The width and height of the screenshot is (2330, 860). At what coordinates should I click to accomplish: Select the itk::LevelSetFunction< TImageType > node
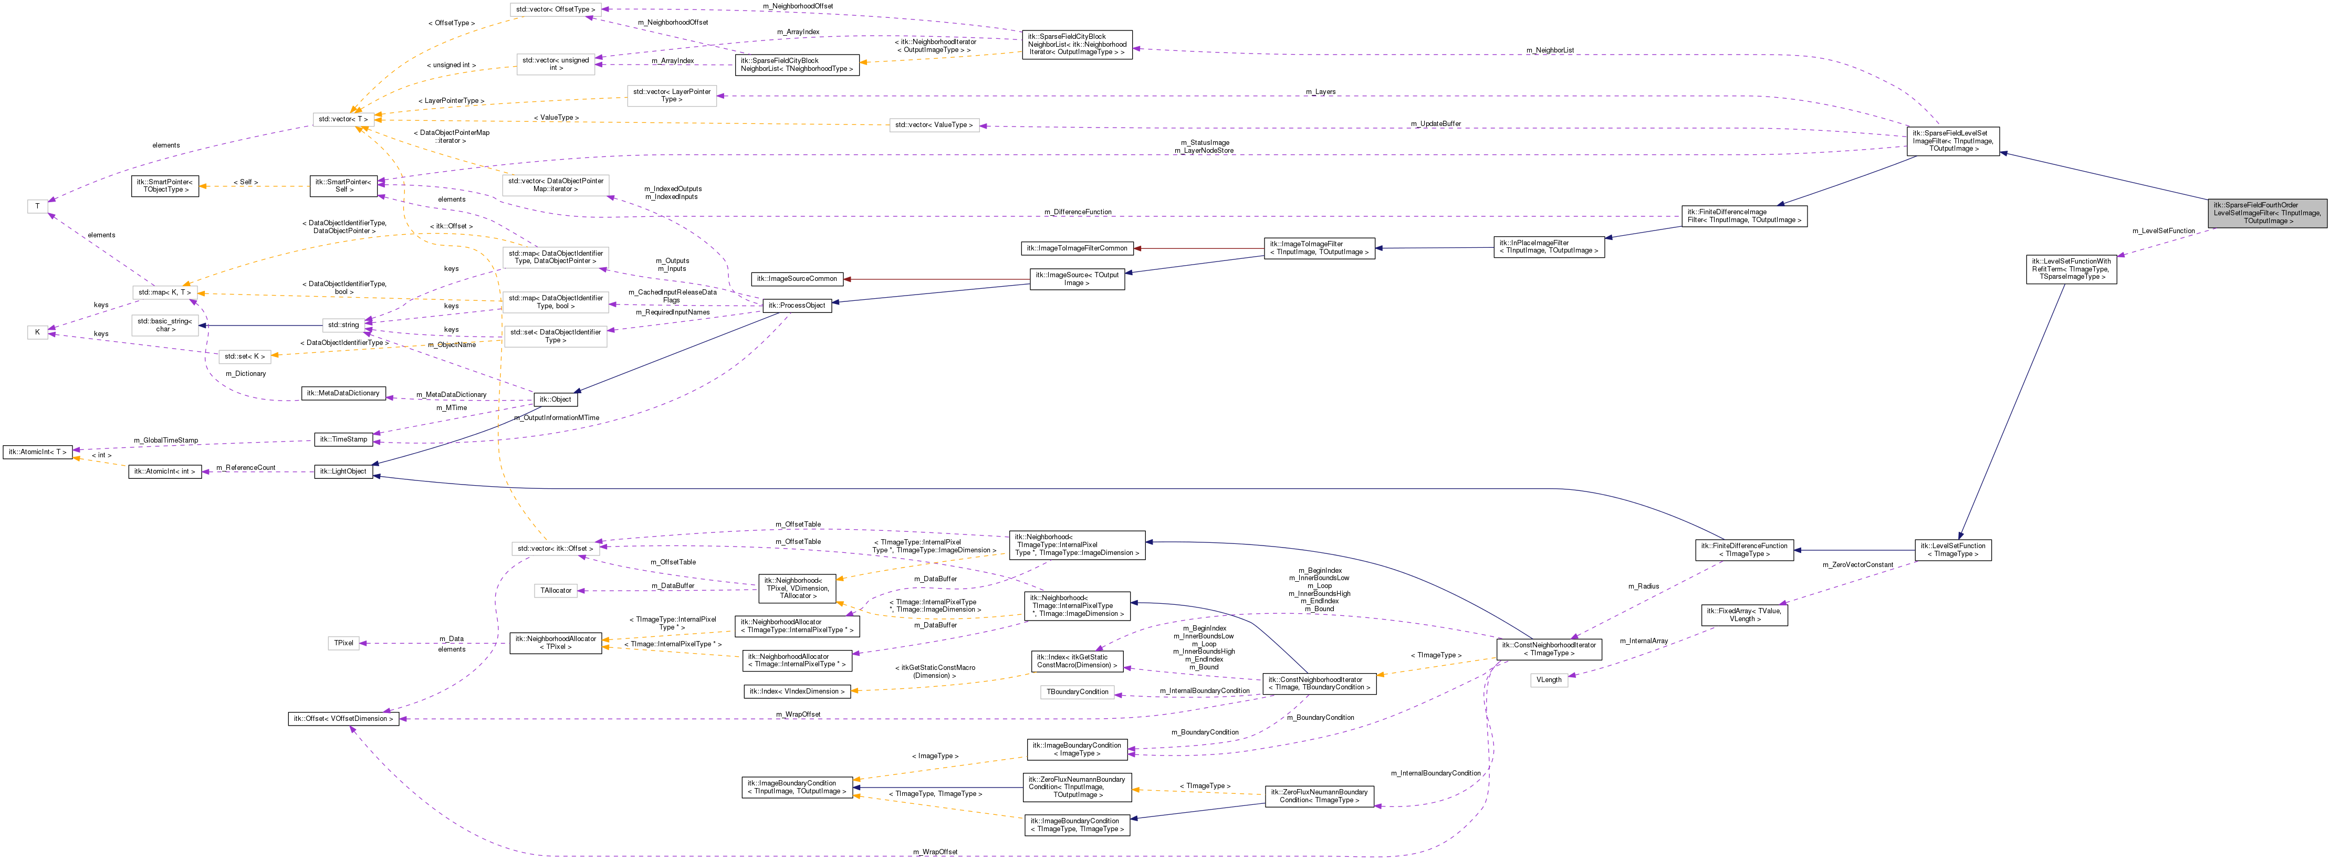tap(1952, 550)
